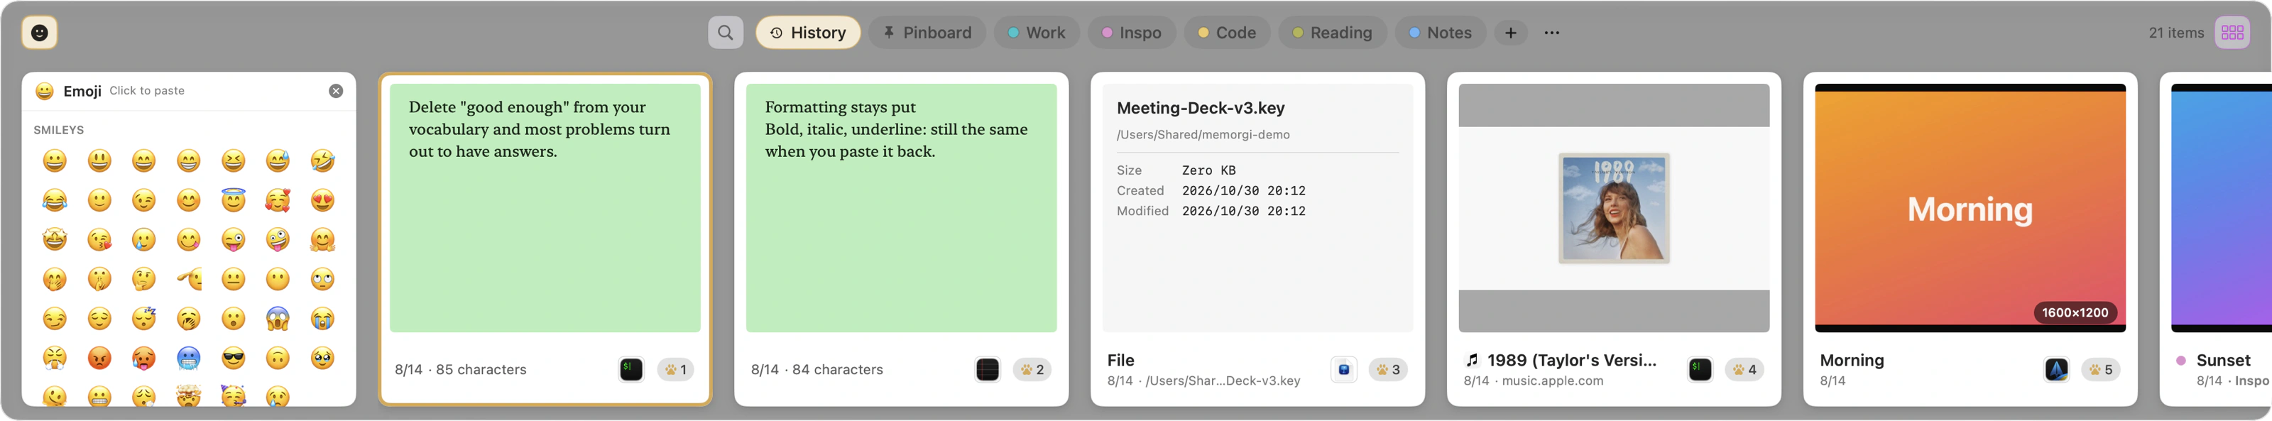Click the 'SMILEYS' category heading
2272x421 pixels.
pyautogui.click(x=59, y=130)
